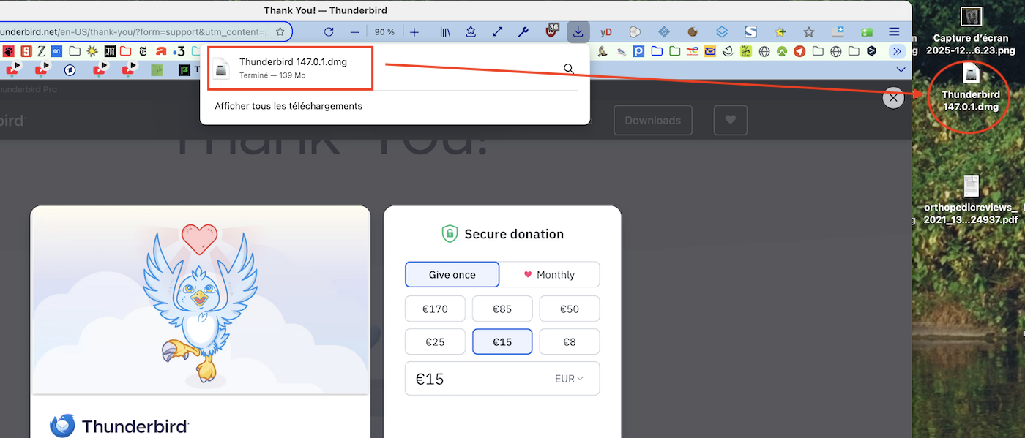Open the '.3' bookmark
The image size is (1025, 438).
coord(179,51)
